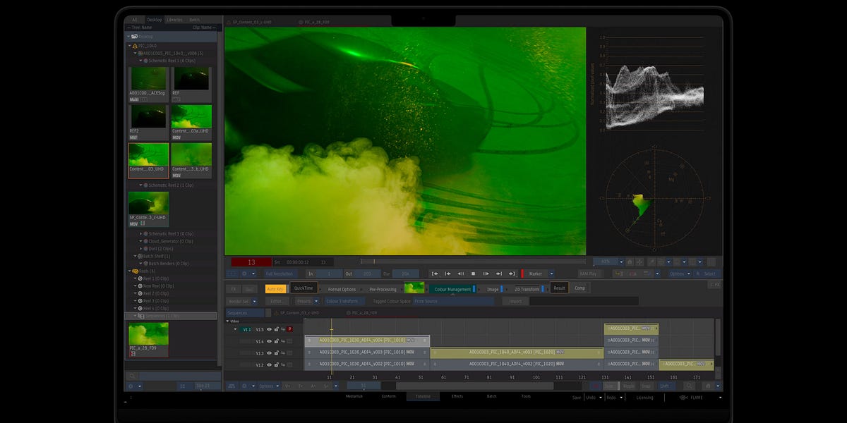
Task: Click the Colour Management pipeline button
Action: tap(452, 289)
